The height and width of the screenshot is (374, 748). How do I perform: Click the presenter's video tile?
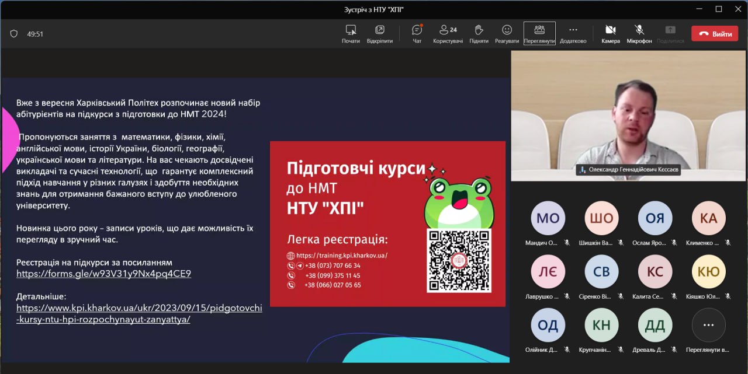[628, 116]
